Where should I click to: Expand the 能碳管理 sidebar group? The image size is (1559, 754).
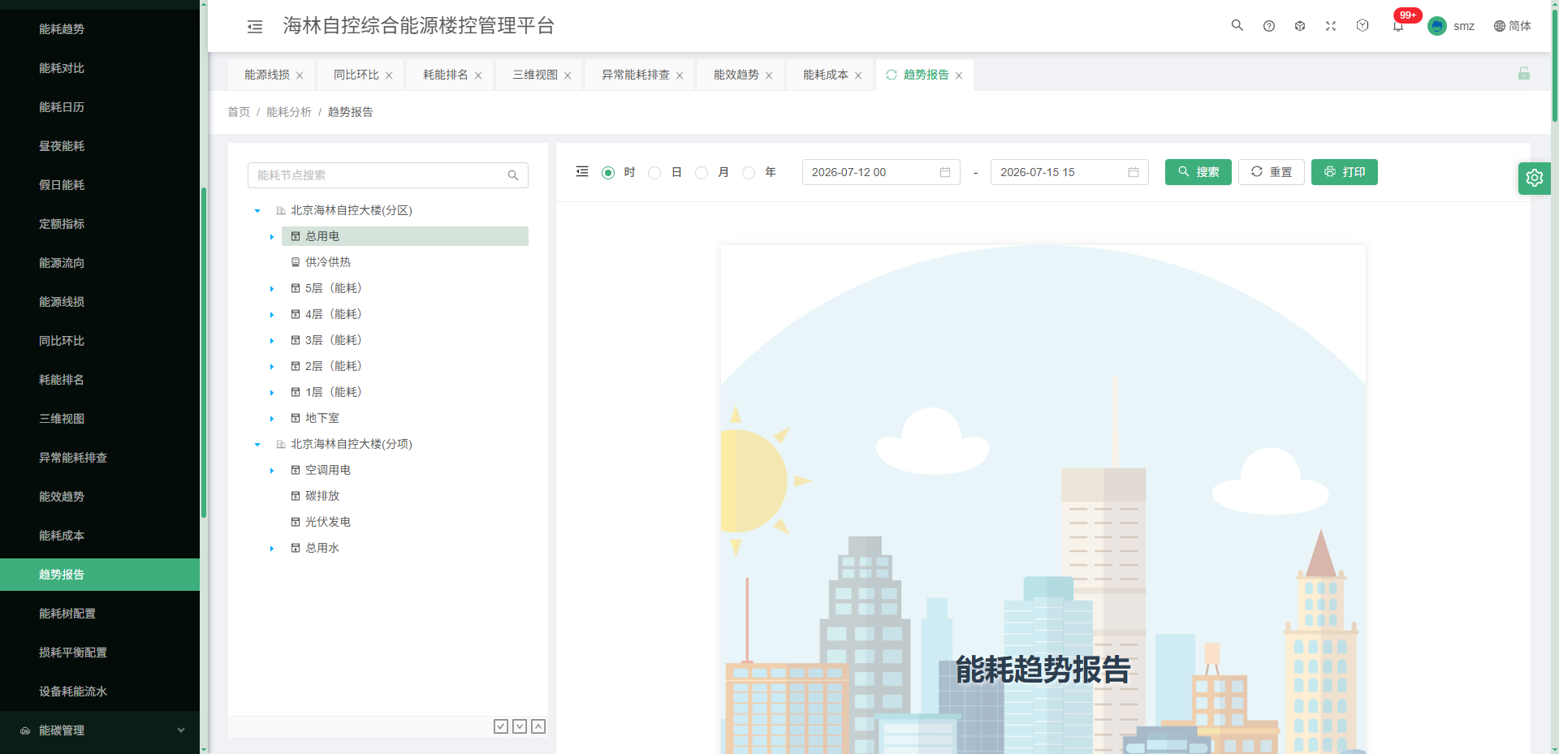tap(100, 730)
